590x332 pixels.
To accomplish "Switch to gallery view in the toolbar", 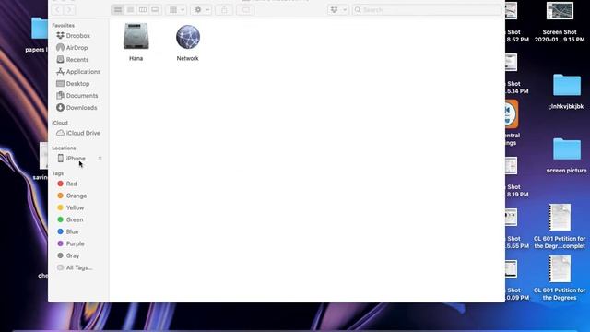I will [x=155, y=10].
